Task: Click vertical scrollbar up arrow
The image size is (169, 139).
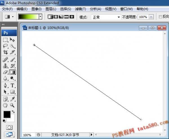Action: point(165,34)
